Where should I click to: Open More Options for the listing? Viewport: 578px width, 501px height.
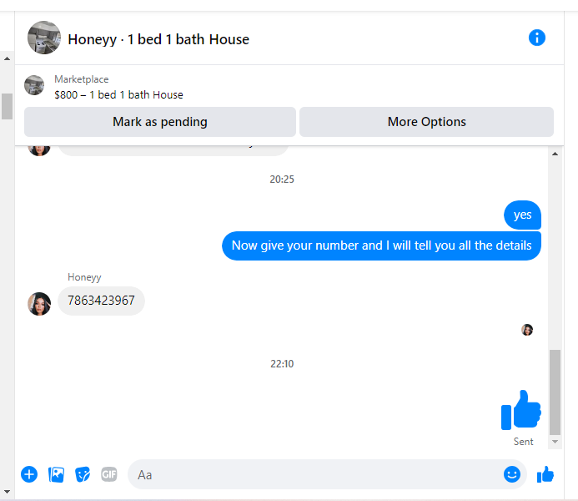coord(426,122)
